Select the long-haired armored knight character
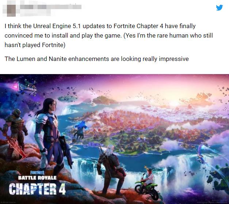This screenshot has width=229, height=204. pos(49,134)
